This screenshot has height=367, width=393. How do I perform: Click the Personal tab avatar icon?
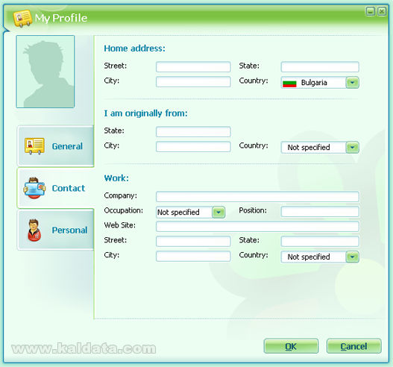tap(34, 230)
